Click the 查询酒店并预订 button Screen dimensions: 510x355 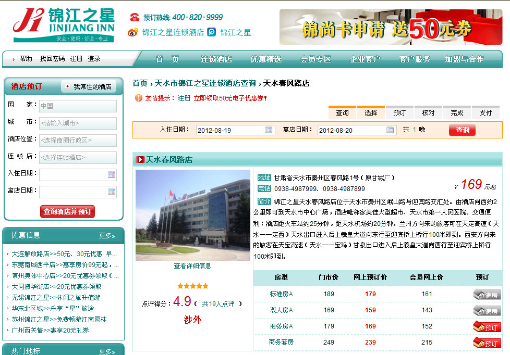coord(67,211)
